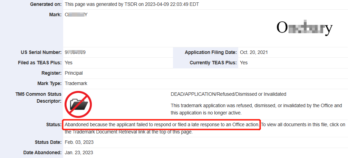Click the Application Filing Date label
This screenshot has width=348, height=158.
tap(211, 53)
